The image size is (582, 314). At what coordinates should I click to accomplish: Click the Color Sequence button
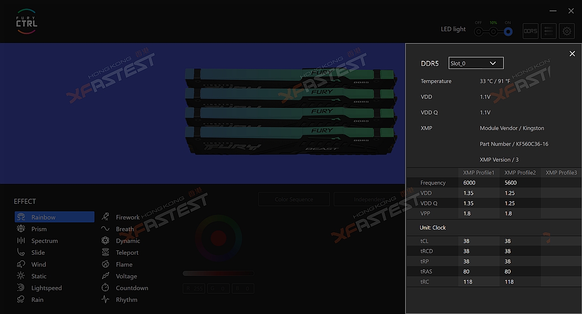pos(294,199)
